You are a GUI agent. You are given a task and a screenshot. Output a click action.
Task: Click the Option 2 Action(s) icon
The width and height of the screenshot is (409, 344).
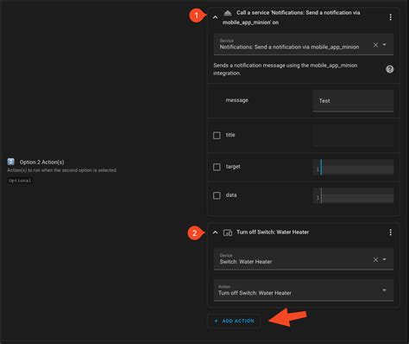[x=11, y=162]
